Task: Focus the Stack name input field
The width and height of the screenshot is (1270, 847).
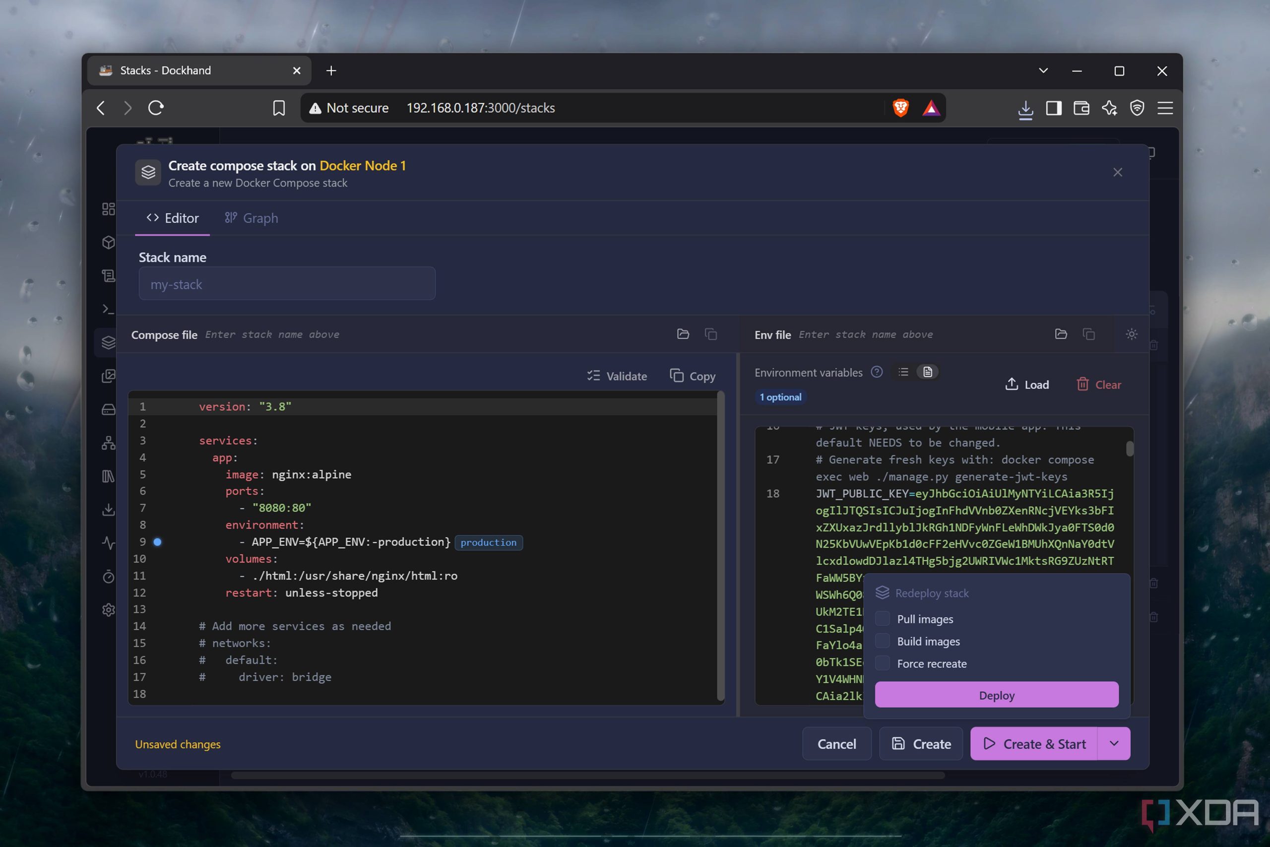Action: click(287, 284)
